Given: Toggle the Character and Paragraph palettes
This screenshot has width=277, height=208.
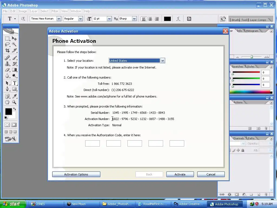Looking at the screenshot, I should (x=189, y=19).
